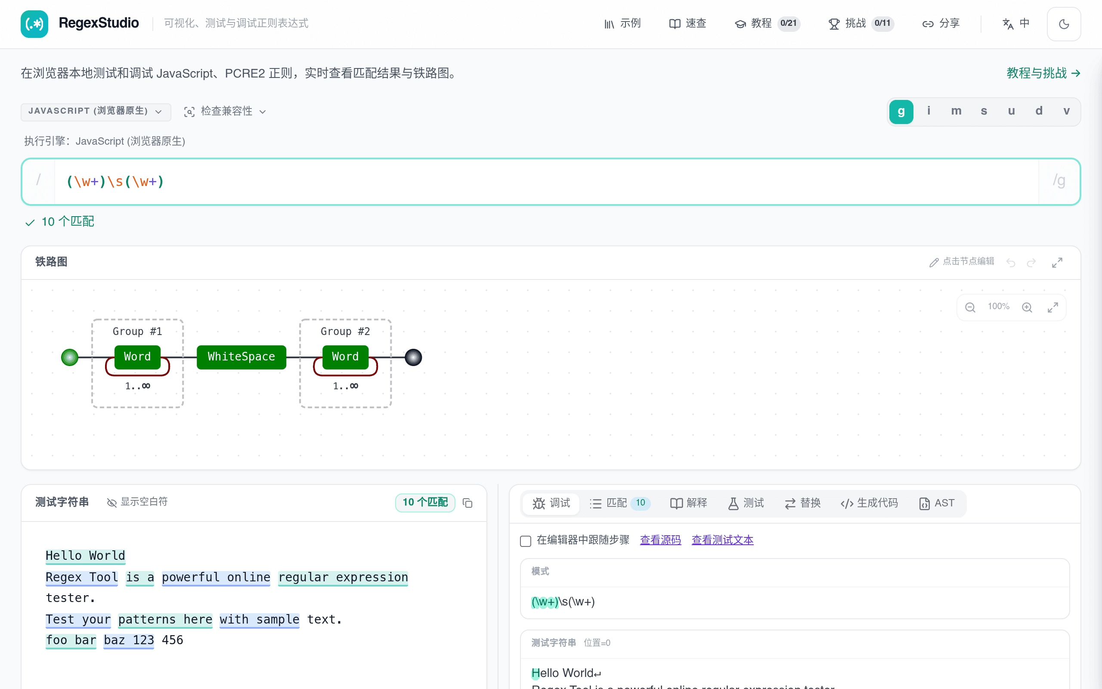Viewport: 1102px width, 689px height.
Task: Switch to the 解释 explain tab
Action: pyautogui.click(x=688, y=503)
